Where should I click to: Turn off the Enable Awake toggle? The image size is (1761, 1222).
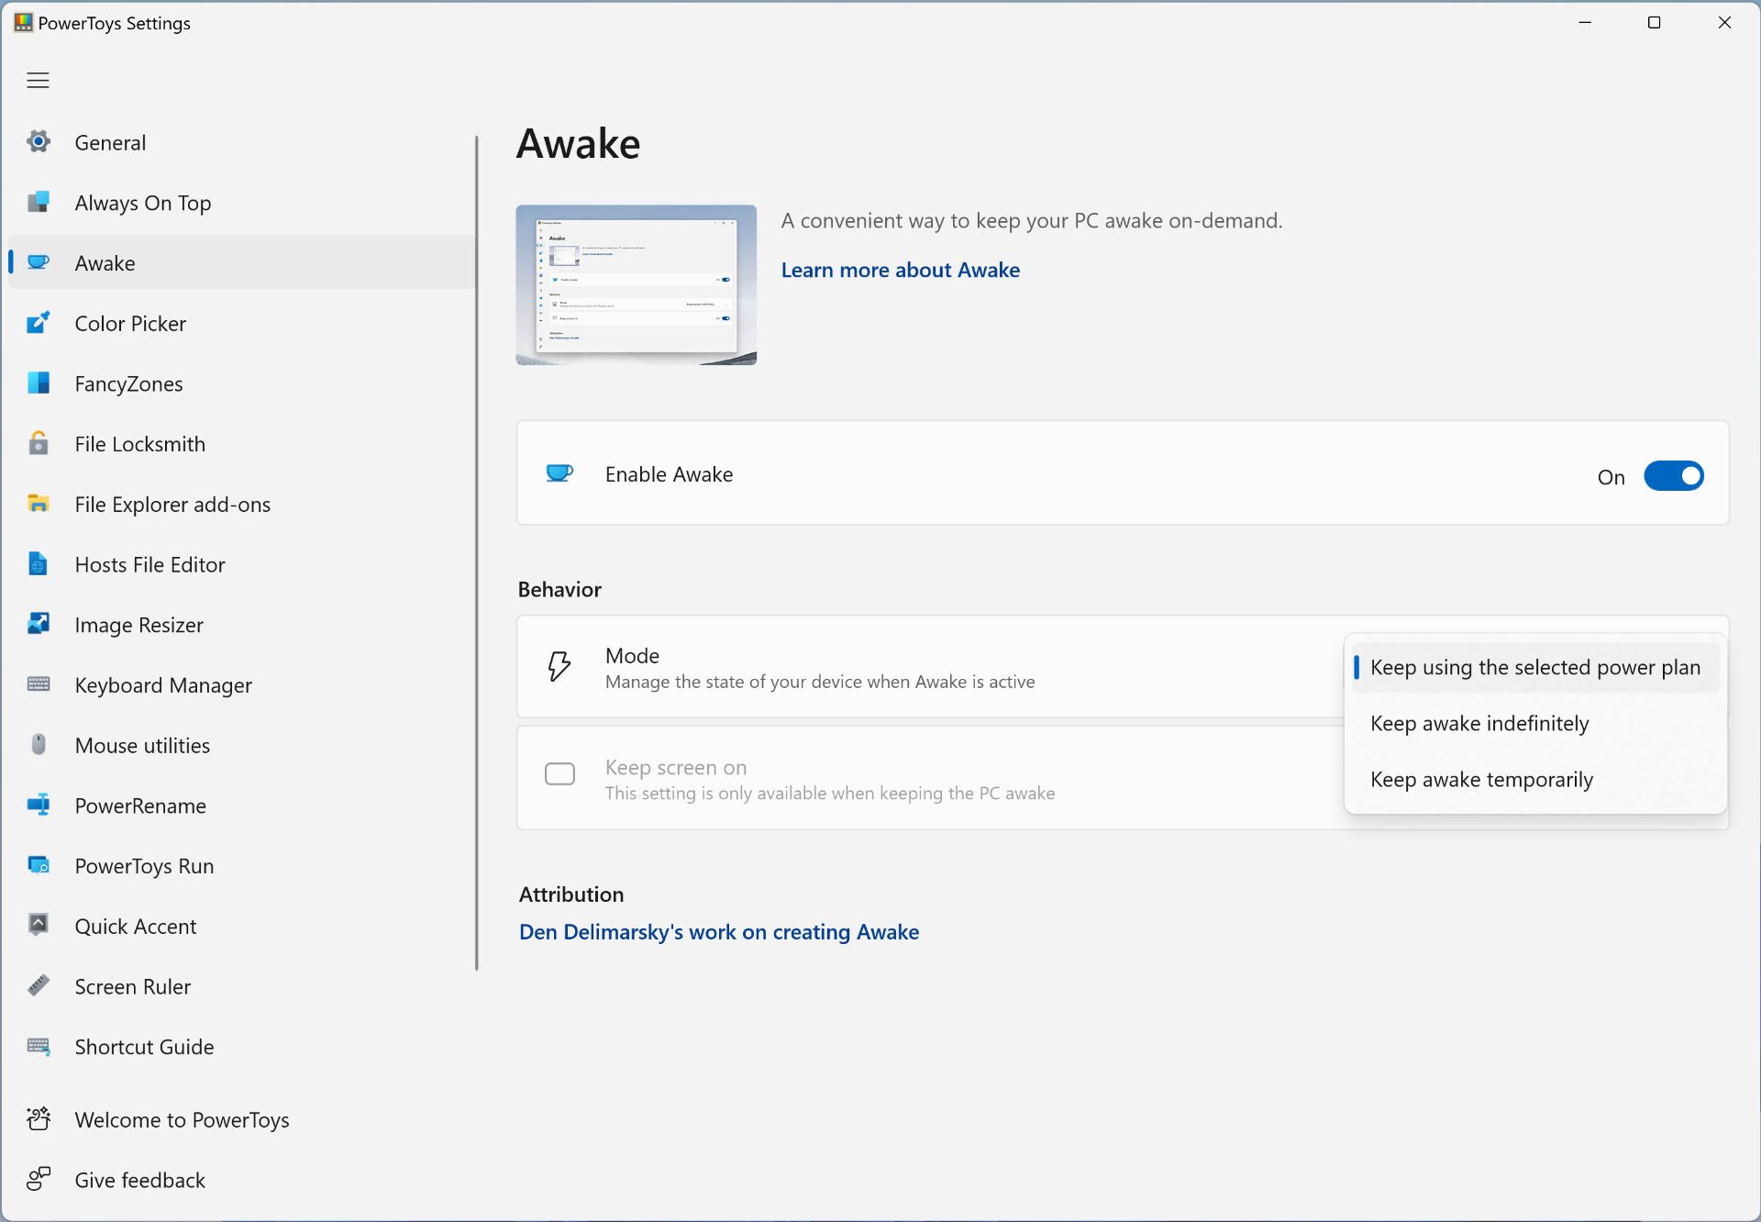(x=1673, y=476)
